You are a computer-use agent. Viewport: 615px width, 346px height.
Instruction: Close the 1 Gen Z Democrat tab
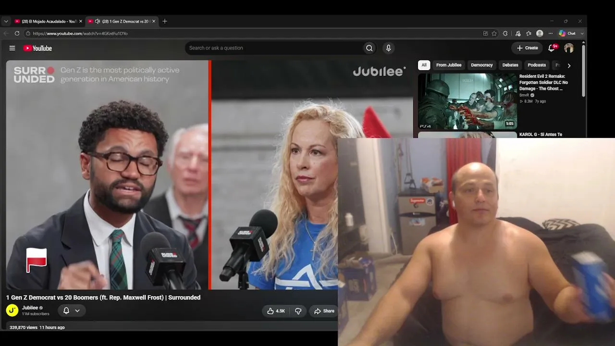click(x=154, y=21)
